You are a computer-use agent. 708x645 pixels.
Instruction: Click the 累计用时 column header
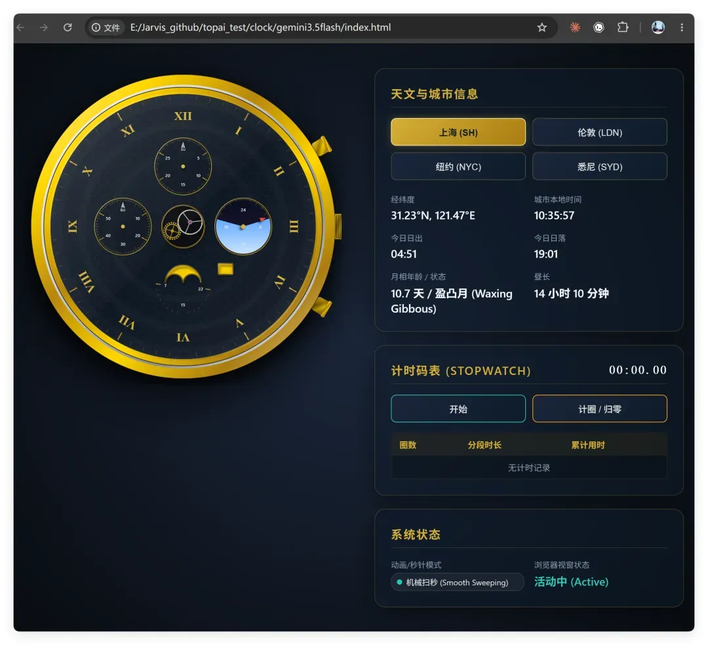click(588, 444)
